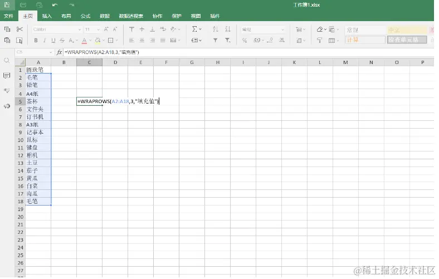439x279 pixels.
Task: Click the Copy Style paintbrush icon
Action: click(x=319, y=41)
